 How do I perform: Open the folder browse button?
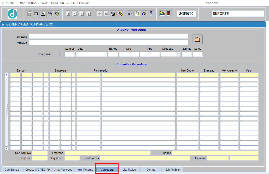pos(197,40)
